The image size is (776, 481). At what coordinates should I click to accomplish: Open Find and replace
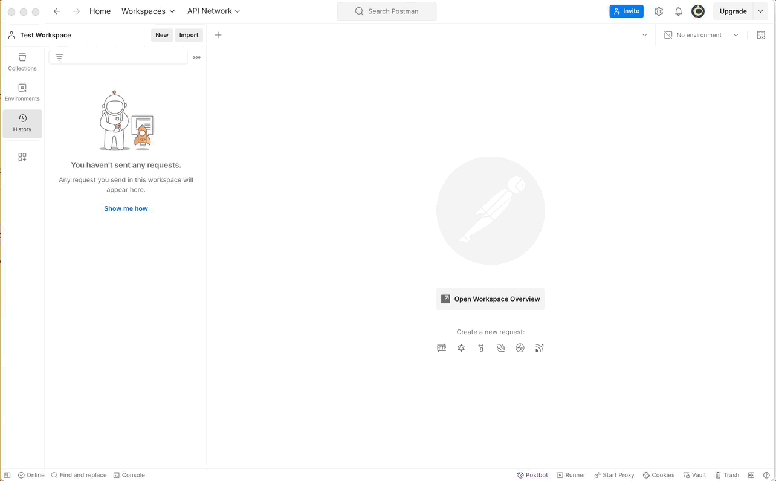tap(79, 475)
